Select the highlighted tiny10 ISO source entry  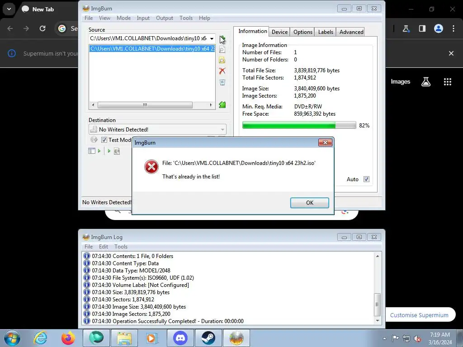(152, 49)
